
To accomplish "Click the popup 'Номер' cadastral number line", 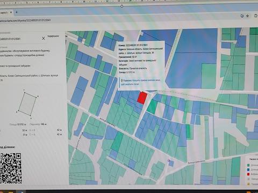I will (133, 46).
